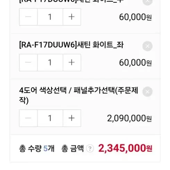The height and width of the screenshot is (170, 170).
Task: Click the 총 수량 5개 label
Action: pyautogui.click(x=37, y=148)
